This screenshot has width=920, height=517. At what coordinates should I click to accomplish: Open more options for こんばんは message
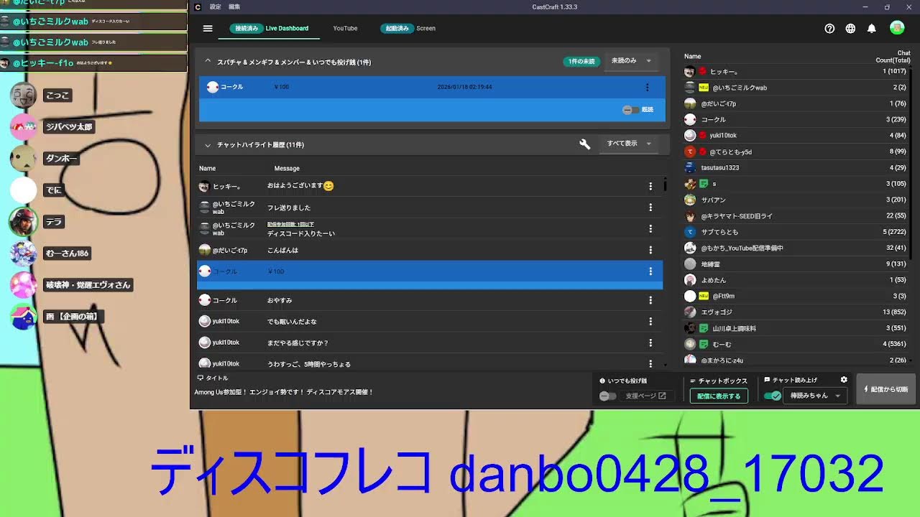(650, 251)
